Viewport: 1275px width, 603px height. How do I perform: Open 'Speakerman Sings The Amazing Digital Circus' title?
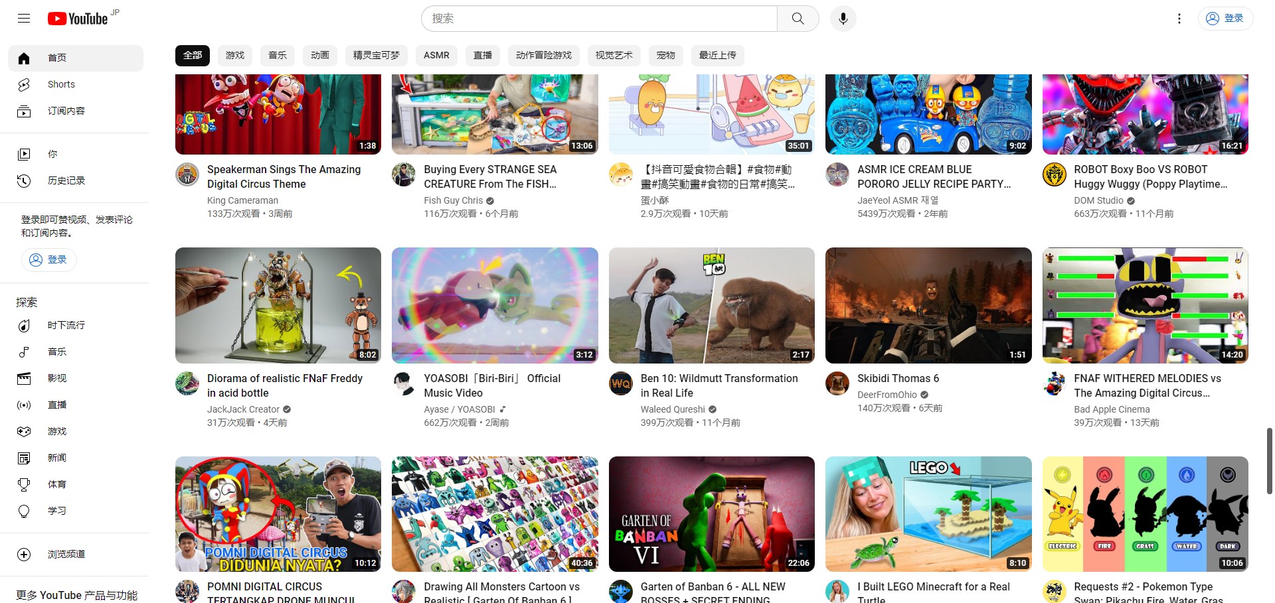pyautogui.click(x=284, y=177)
